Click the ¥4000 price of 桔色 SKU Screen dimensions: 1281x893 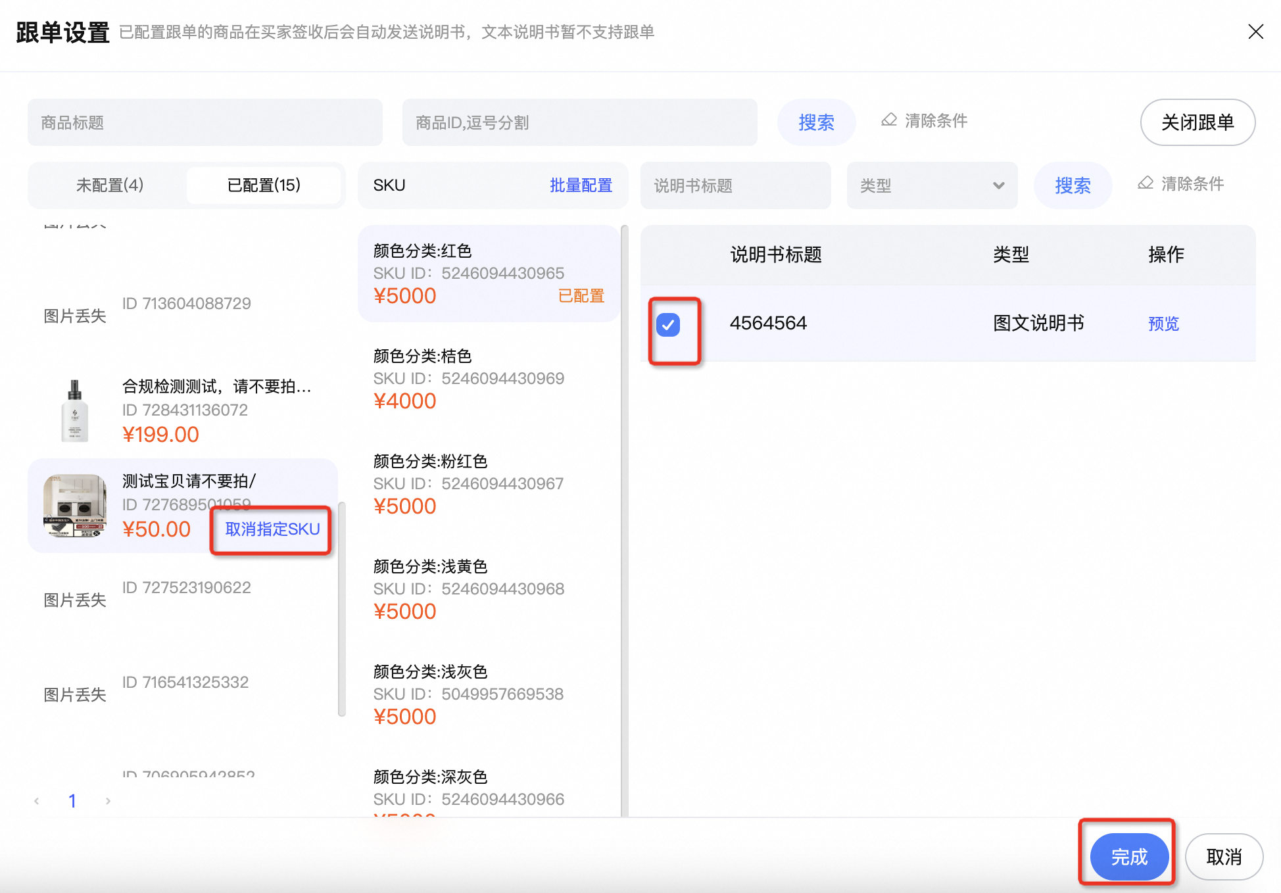[x=404, y=401]
